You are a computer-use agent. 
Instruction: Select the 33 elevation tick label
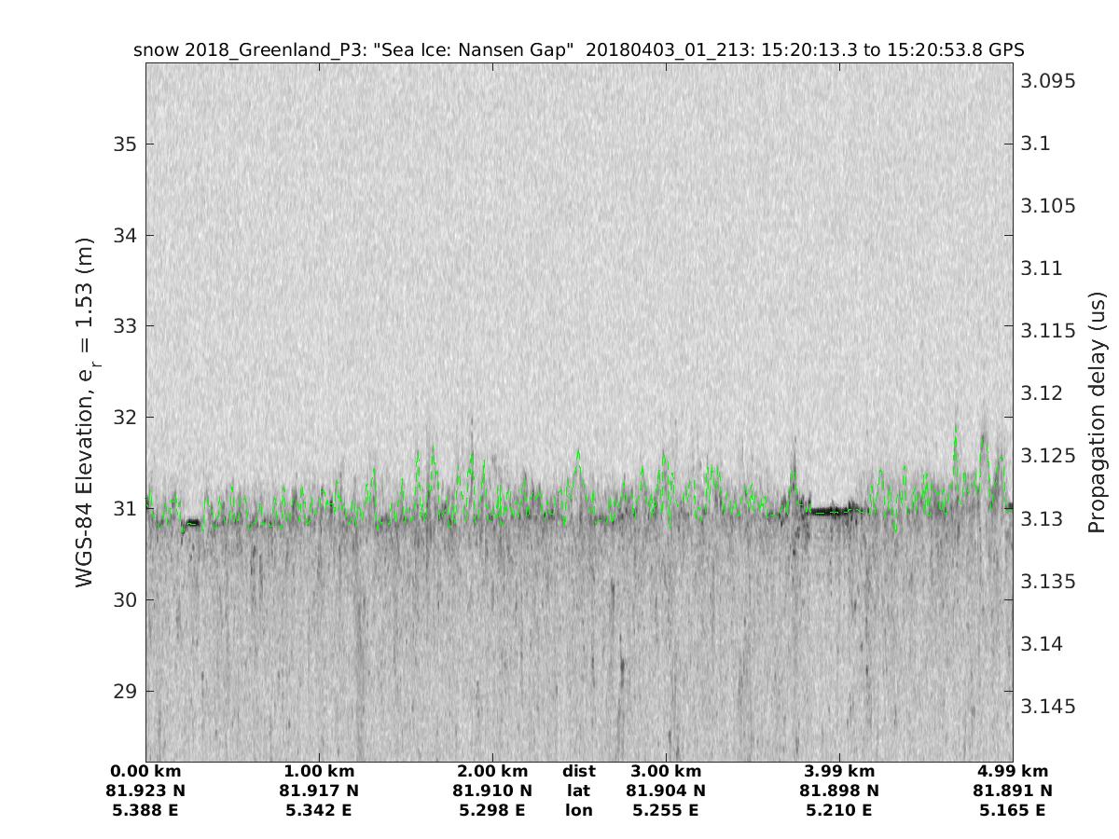[x=126, y=326]
